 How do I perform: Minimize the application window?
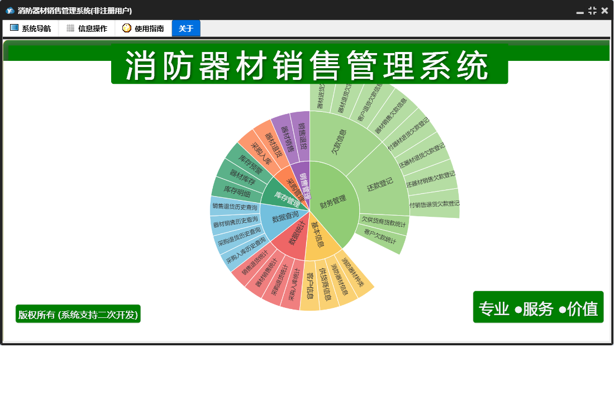point(580,12)
